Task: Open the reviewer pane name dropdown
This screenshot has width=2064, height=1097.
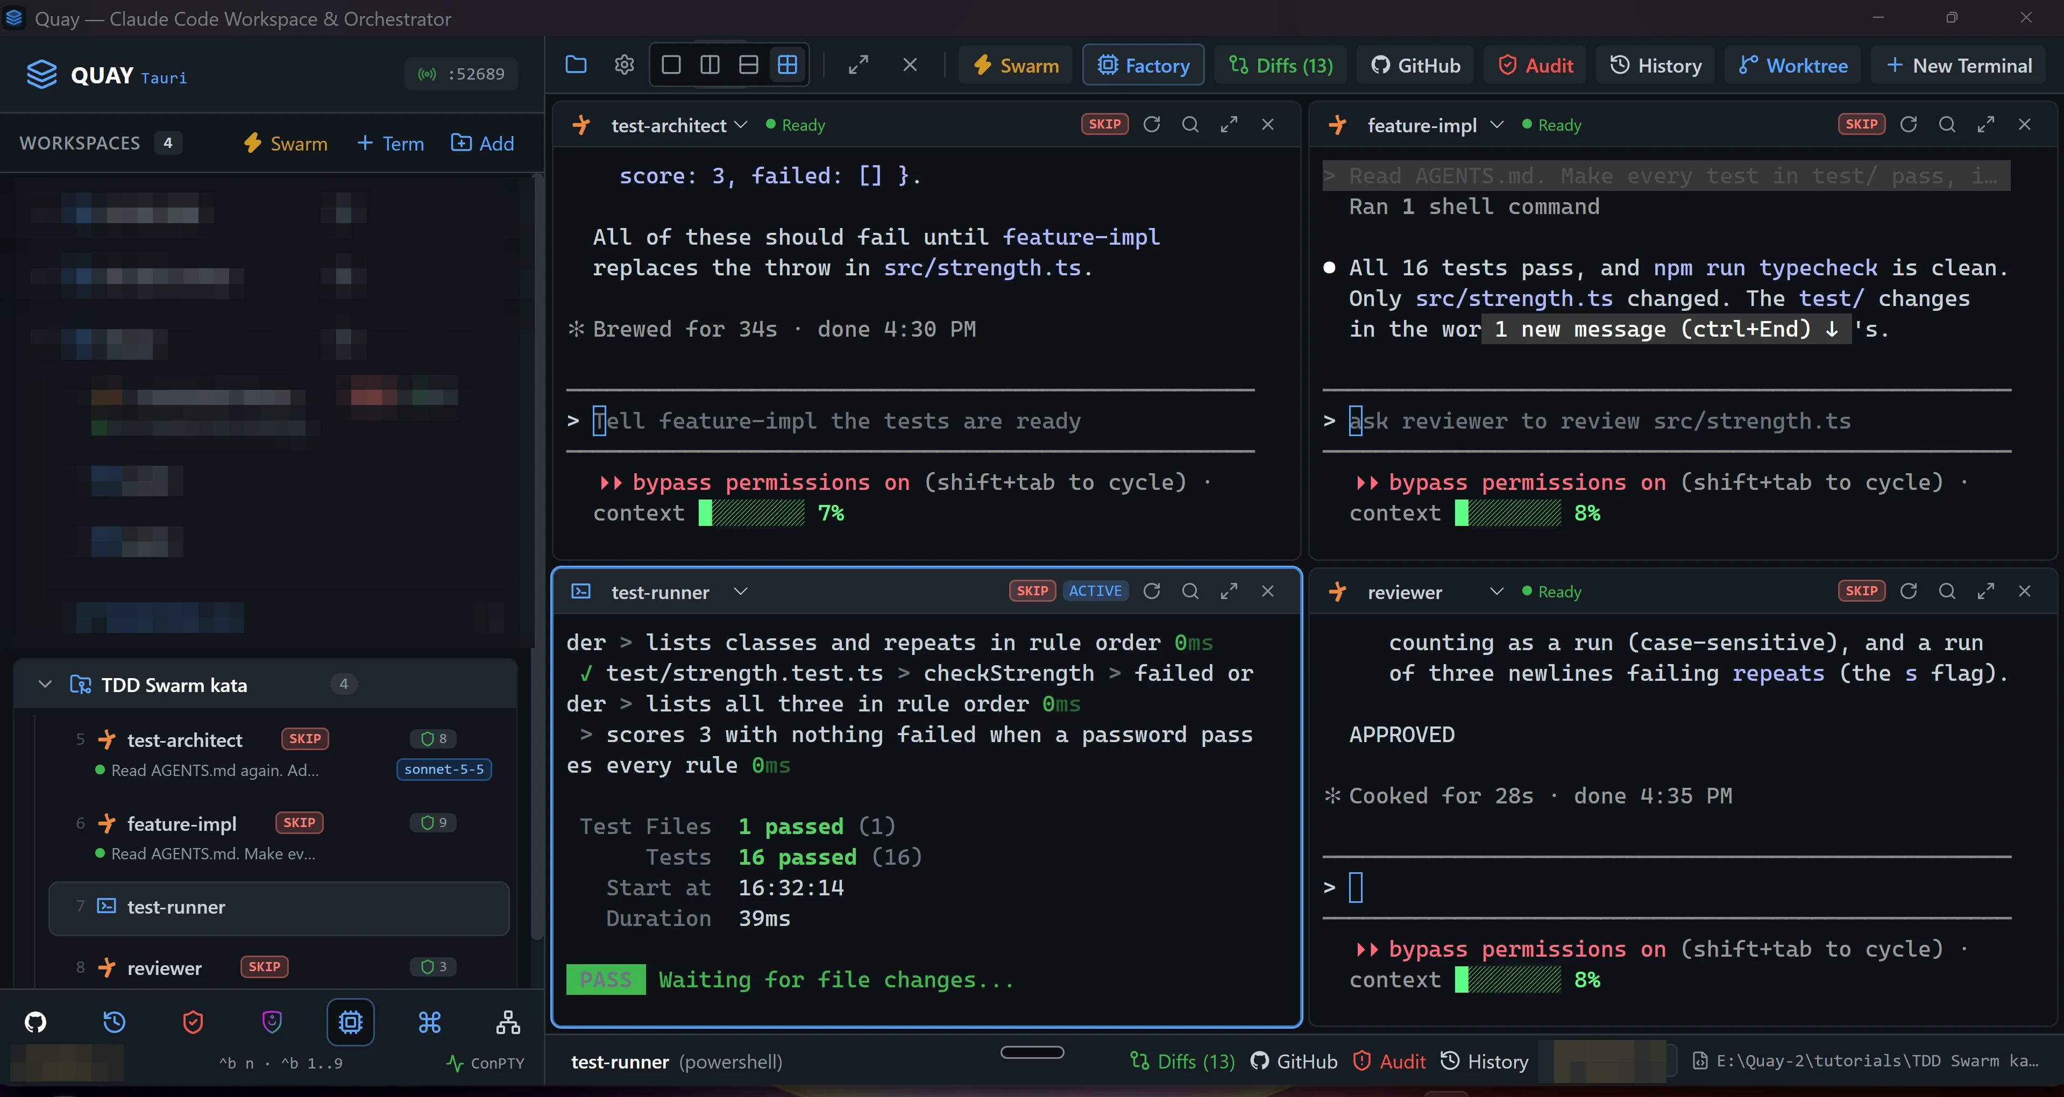Action: pos(1496,592)
